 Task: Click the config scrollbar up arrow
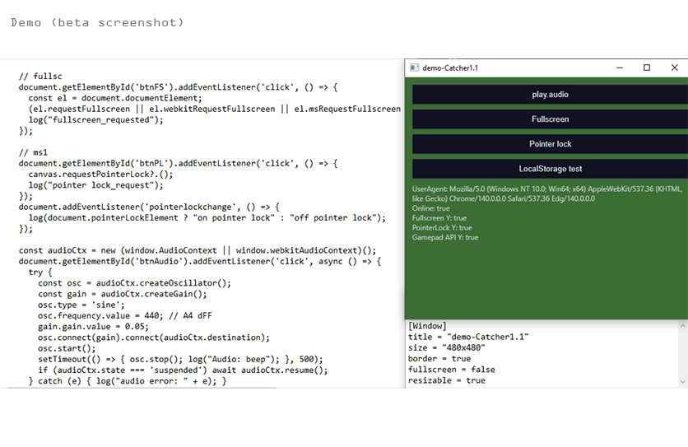[x=682, y=326]
